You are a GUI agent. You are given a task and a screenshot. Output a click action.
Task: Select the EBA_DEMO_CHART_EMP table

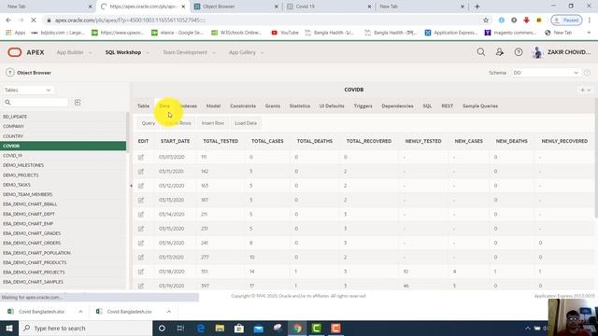63,224
